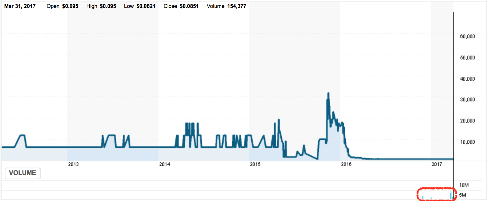Click the tallest volume bar near 2017
The image size is (488, 201).
pos(450,194)
